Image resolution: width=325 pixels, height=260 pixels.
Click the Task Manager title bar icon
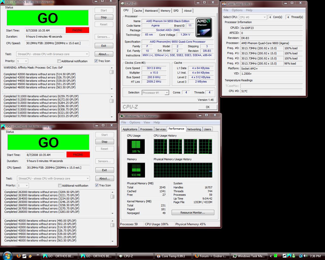coord(122,116)
